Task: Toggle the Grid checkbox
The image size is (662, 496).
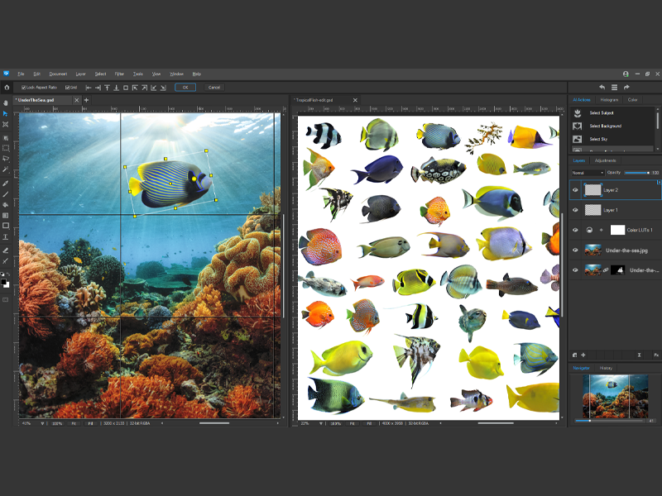Action: (x=67, y=87)
